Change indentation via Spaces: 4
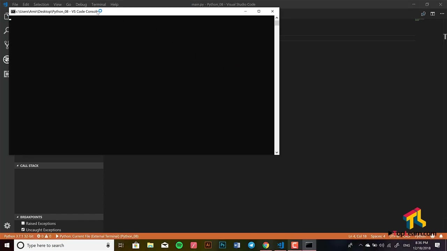The width and height of the screenshot is (447, 251). [378, 236]
